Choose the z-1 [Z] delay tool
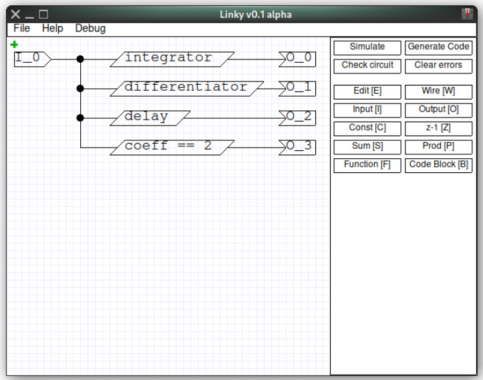 coord(438,129)
